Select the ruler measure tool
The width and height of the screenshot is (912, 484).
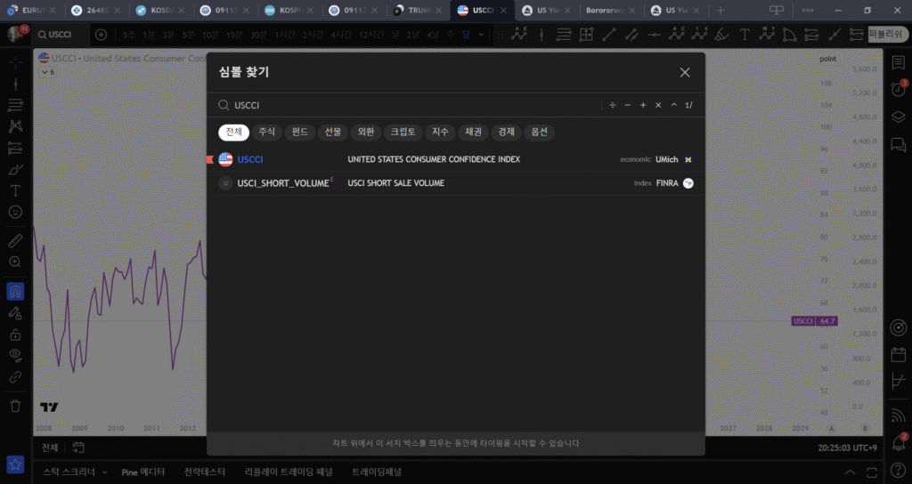pyautogui.click(x=16, y=240)
